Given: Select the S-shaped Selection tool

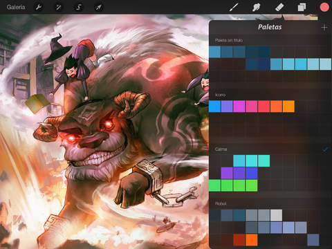Looking at the screenshot, I should [x=78, y=8].
